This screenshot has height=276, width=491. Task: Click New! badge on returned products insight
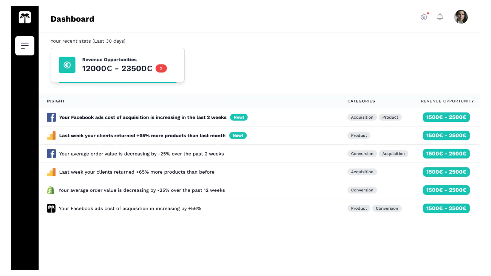pos(238,136)
